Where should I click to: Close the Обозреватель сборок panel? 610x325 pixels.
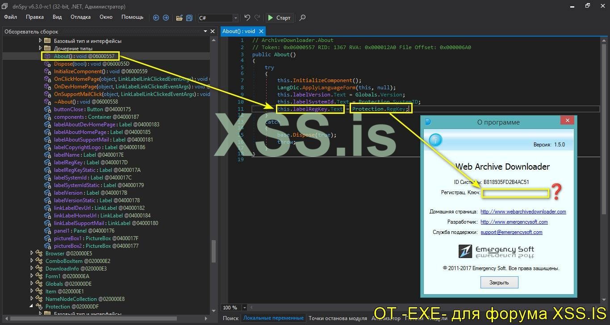[213, 31]
